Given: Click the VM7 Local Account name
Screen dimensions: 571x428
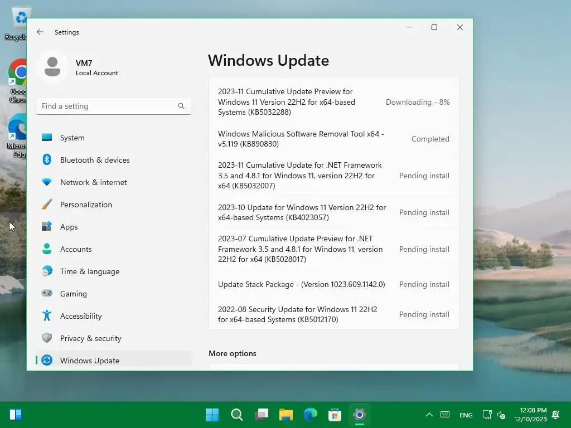Looking at the screenshot, I should tap(97, 67).
